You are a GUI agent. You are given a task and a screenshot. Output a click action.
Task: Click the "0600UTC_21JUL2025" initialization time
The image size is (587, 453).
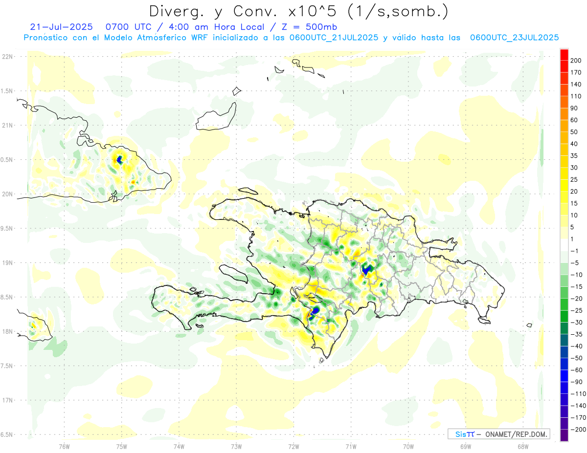334,37
